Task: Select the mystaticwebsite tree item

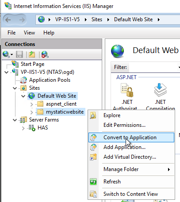Action: (x=65, y=112)
